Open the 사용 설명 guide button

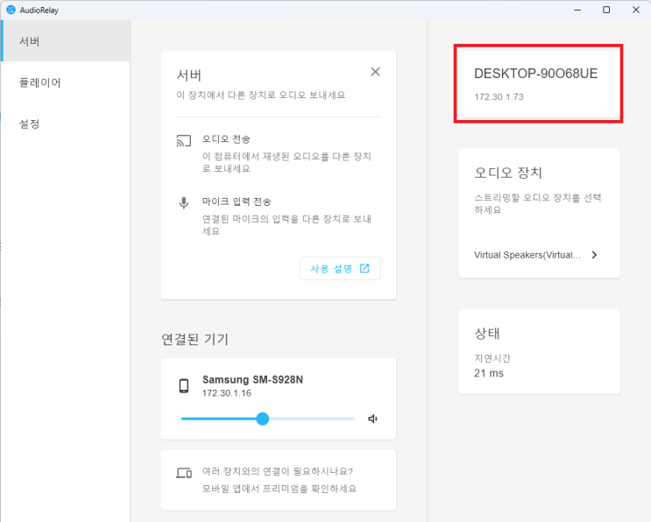[x=340, y=269]
